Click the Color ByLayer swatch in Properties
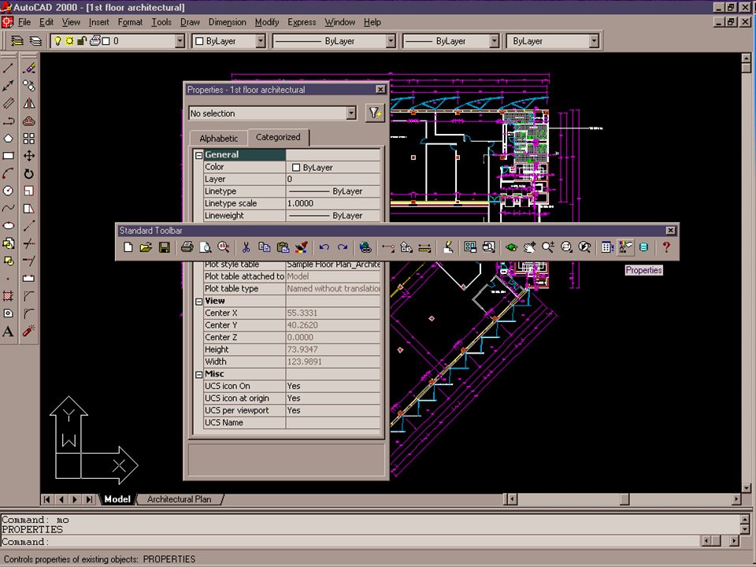Image resolution: width=756 pixels, height=567 pixels. (x=296, y=168)
